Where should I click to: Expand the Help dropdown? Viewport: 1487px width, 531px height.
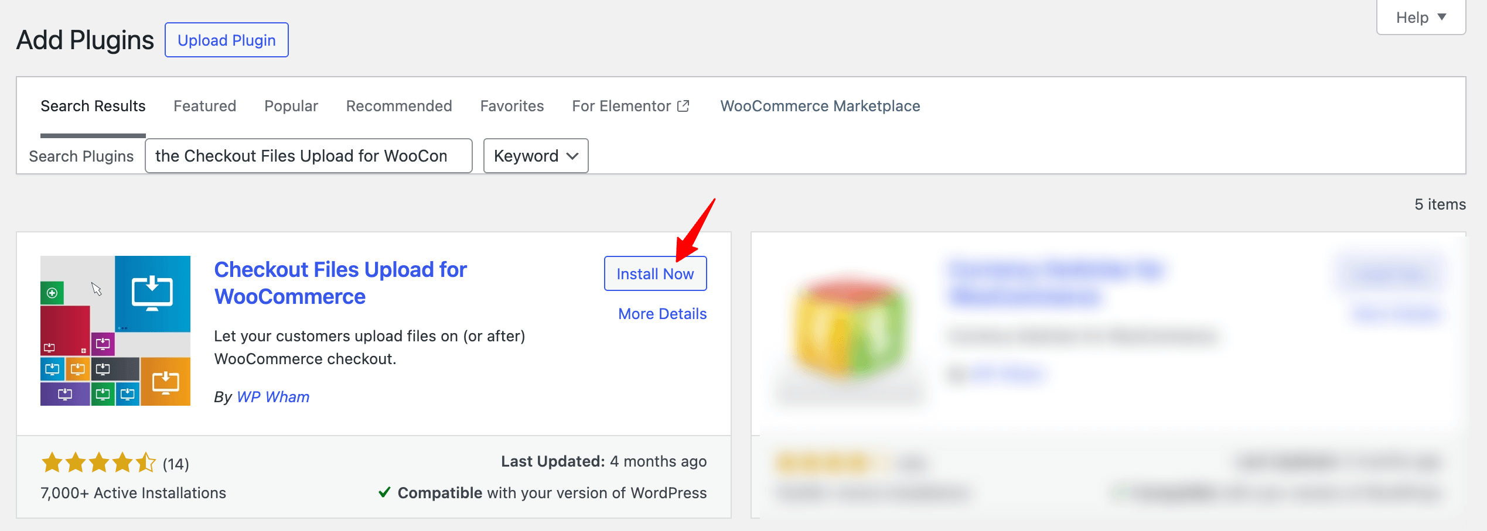(x=1420, y=18)
